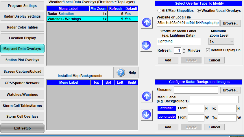Open Location Display section
Viewport: 244px width, 137px height.
[23, 38]
